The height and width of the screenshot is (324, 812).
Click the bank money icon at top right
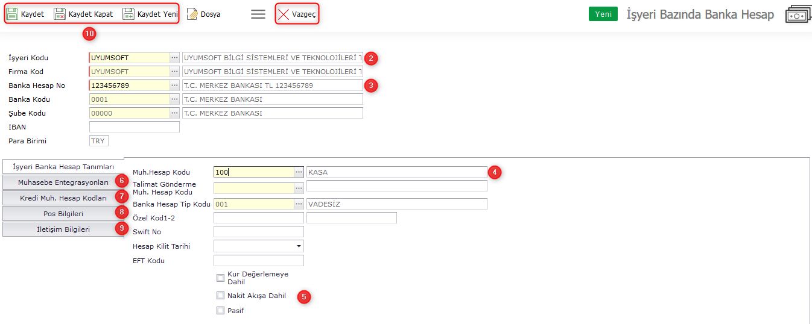pos(798,14)
